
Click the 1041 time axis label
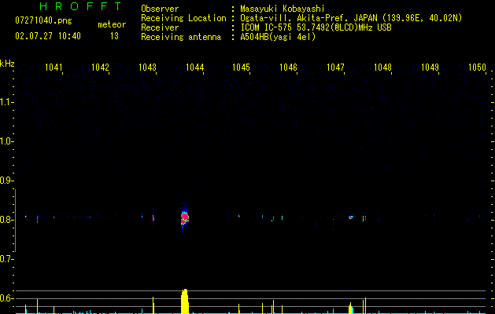(x=54, y=68)
